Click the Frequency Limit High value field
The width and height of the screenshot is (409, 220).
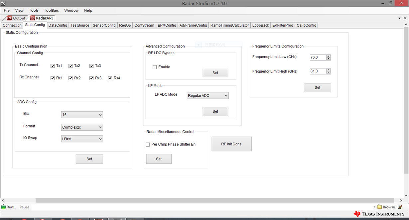point(318,71)
